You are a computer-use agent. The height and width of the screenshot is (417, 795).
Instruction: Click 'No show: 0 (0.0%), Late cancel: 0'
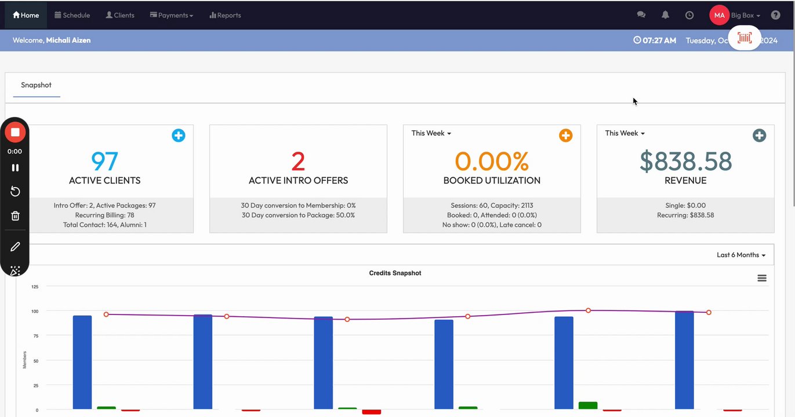coord(492,225)
